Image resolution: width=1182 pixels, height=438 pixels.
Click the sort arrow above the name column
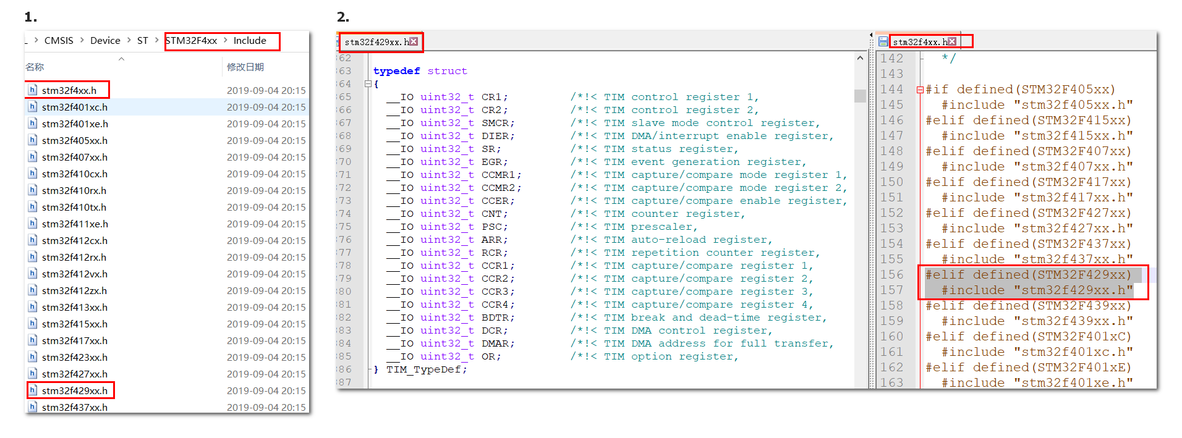pyautogui.click(x=121, y=59)
